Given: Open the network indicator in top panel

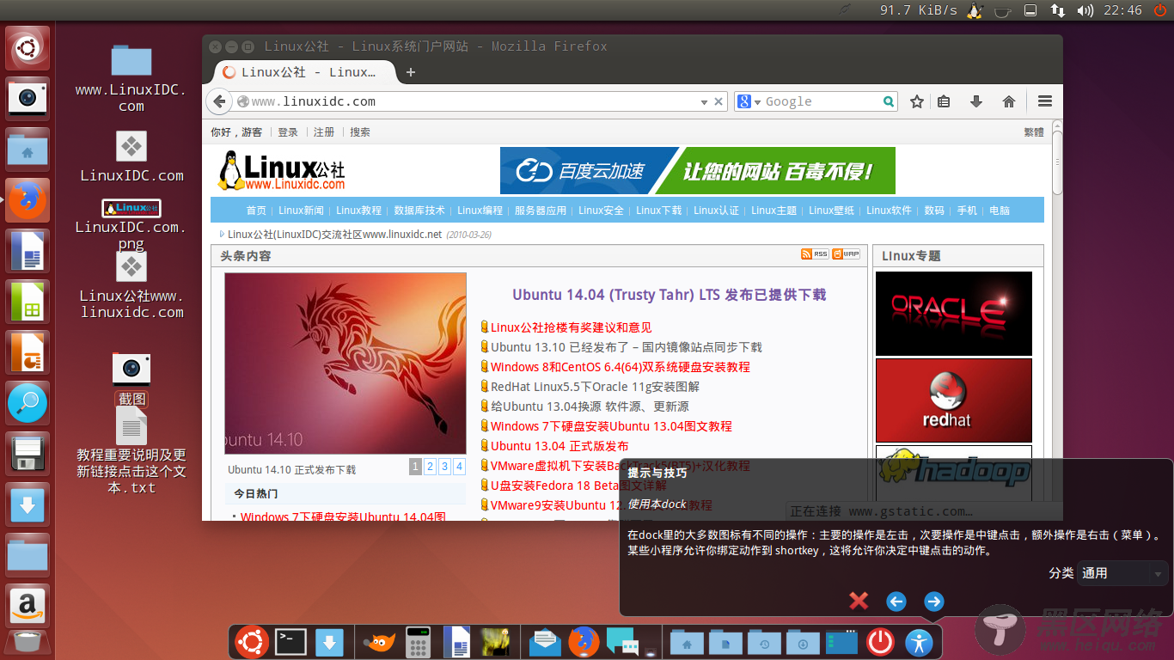Looking at the screenshot, I should coord(1058,10).
